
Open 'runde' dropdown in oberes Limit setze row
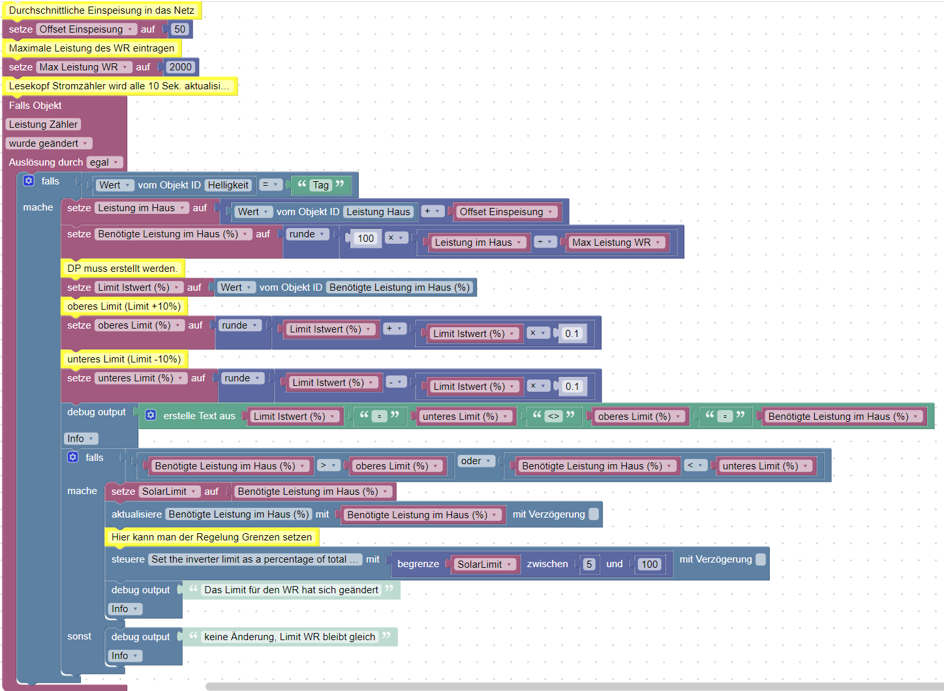click(x=239, y=325)
